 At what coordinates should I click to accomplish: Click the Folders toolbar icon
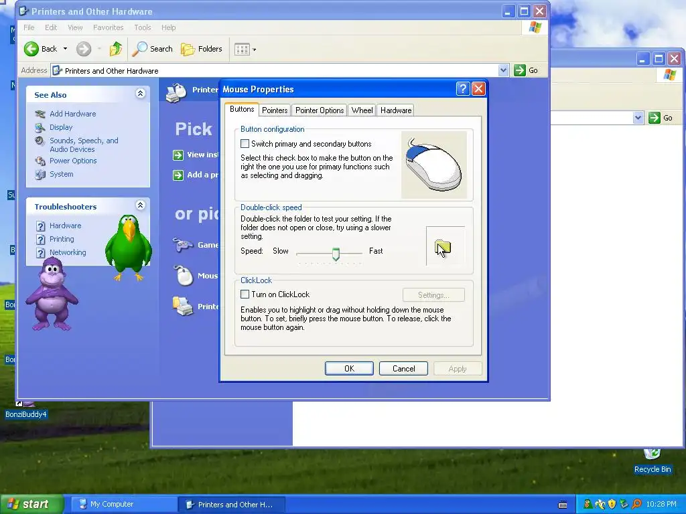tap(188, 49)
